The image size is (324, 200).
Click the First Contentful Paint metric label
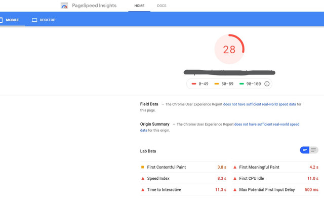[167, 167]
